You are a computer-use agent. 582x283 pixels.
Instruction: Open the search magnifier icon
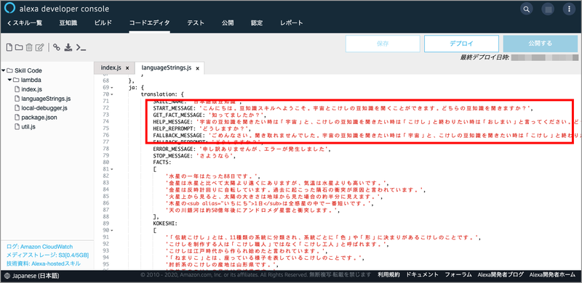pos(526,9)
